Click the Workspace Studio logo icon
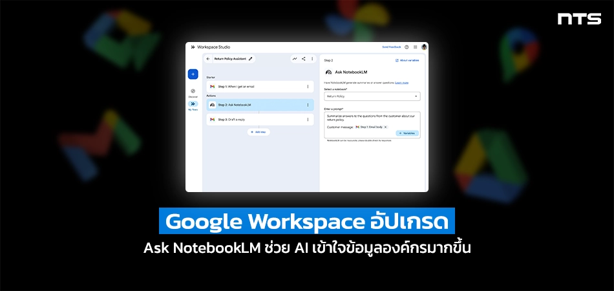The image size is (614, 291). [x=193, y=47]
